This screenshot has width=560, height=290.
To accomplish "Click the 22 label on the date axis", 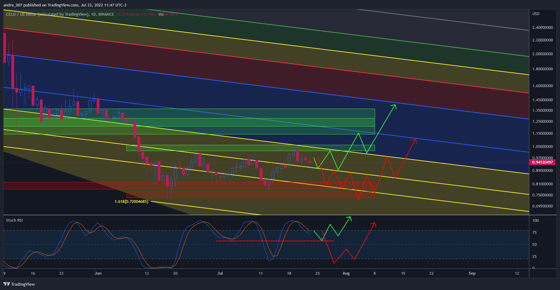I will click(x=431, y=273).
